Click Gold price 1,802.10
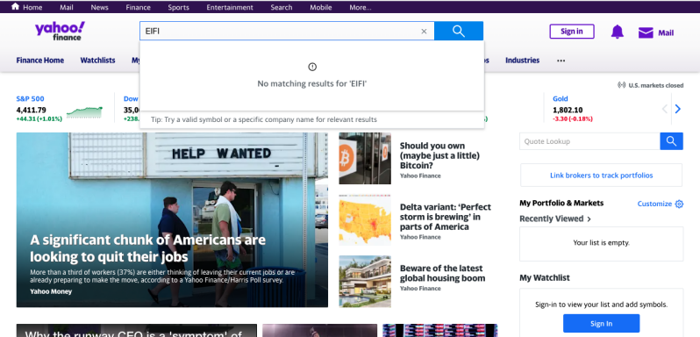The image size is (700, 337). click(x=568, y=110)
